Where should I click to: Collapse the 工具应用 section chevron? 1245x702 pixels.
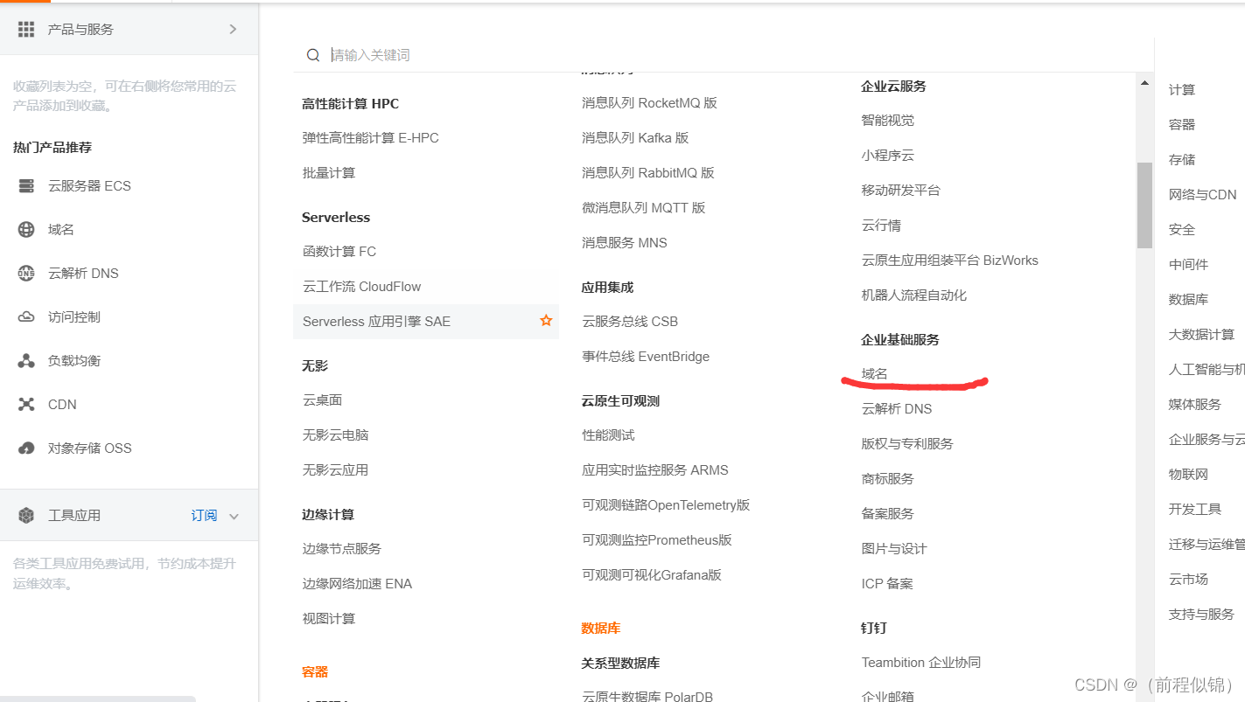pos(234,516)
